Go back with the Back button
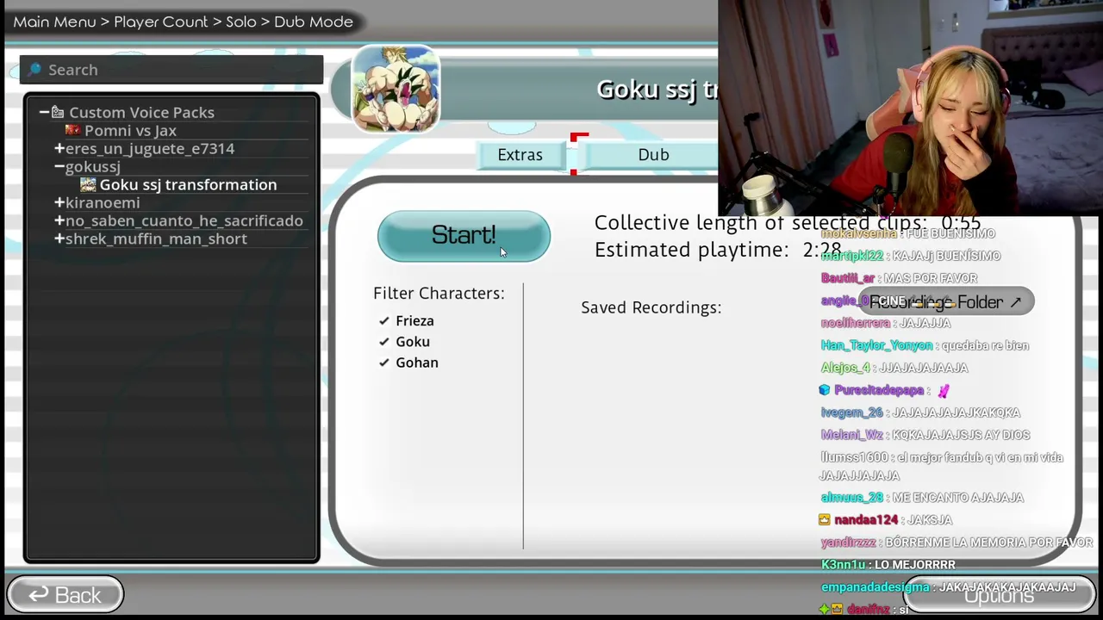Screen dimensions: 1103x620 tap(65, 595)
